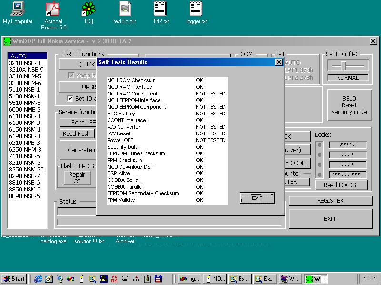381x285 pixels.
Task: Click the 'DSP Alive' result row
Action: pos(167,173)
